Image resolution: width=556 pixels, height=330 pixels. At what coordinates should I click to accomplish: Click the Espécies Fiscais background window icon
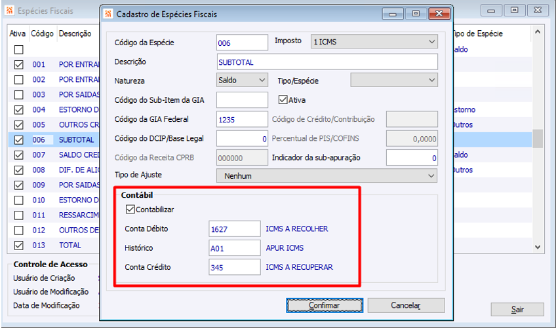coord(10,10)
